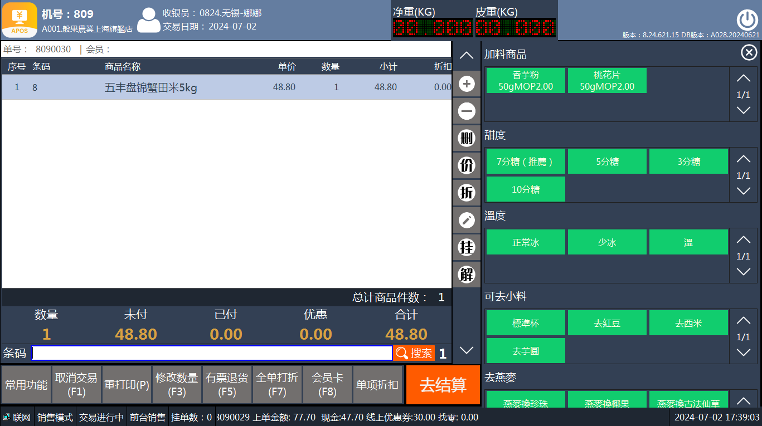
Task: Open 常用功能 common functions menu
Action: point(26,385)
